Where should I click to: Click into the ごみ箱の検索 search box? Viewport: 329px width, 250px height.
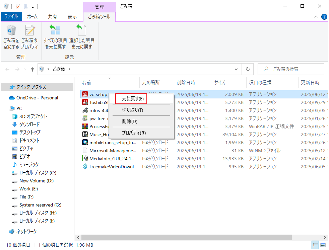[291, 69]
